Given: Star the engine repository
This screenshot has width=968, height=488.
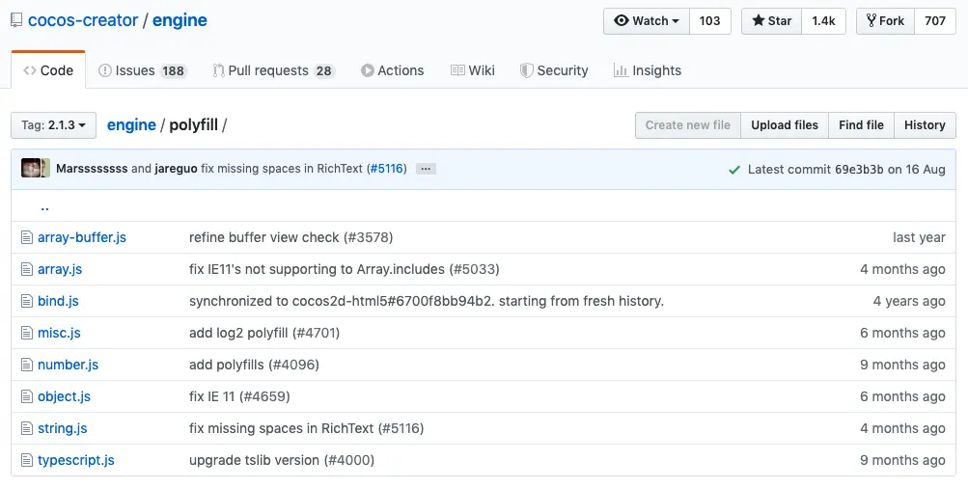Looking at the screenshot, I should pos(771,21).
